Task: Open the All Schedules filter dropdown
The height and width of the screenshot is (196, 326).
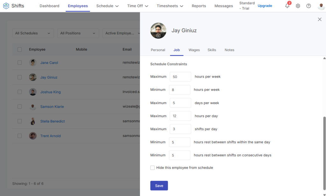Action: 33,33
